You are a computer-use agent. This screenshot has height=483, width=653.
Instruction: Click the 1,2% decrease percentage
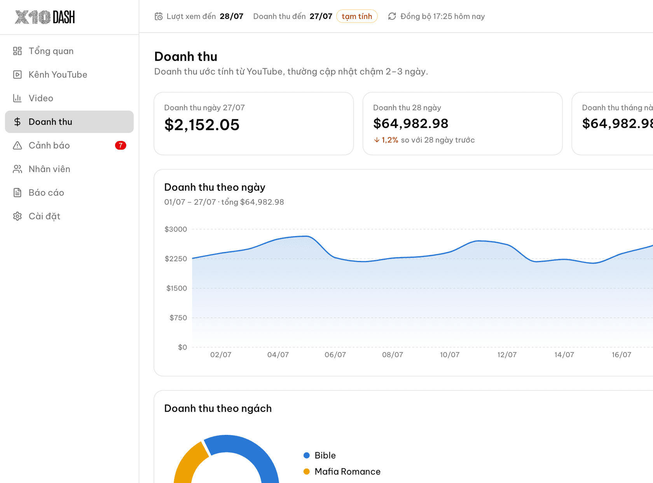(390, 140)
